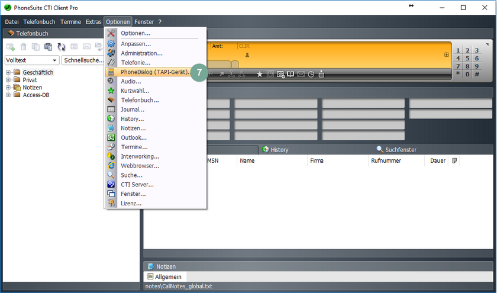Screen dimensions: 497x293
Task: Click the paste clipboard icon in Telefonbuch toolbar
Action: pos(49,47)
